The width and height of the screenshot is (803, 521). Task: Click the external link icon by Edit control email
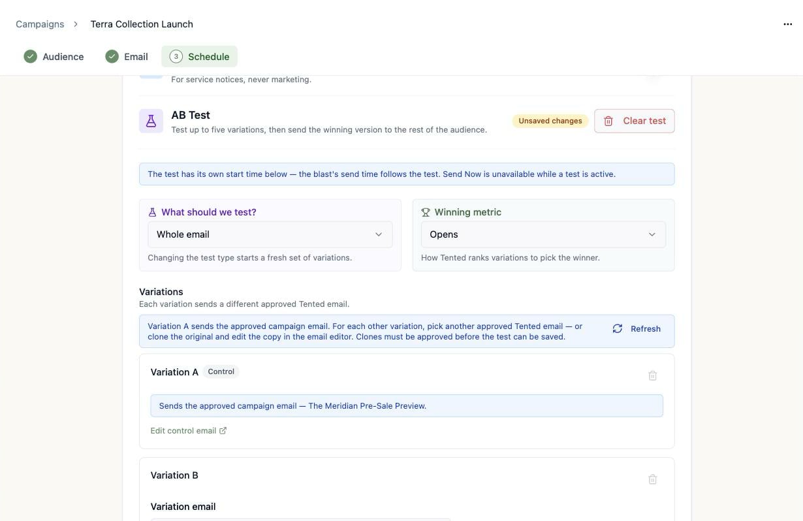coord(223,431)
